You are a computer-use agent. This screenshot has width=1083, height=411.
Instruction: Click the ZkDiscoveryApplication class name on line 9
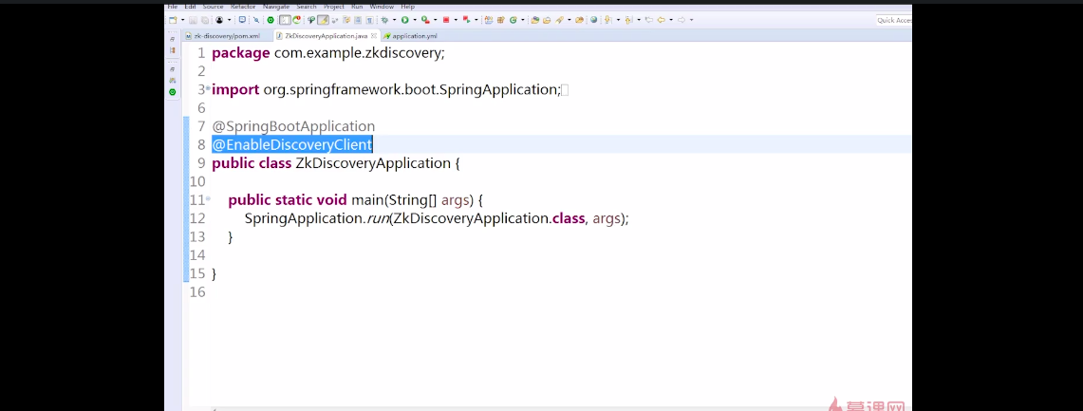point(373,163)
